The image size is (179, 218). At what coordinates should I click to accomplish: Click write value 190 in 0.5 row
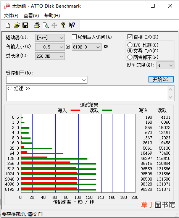pos(149,117)
